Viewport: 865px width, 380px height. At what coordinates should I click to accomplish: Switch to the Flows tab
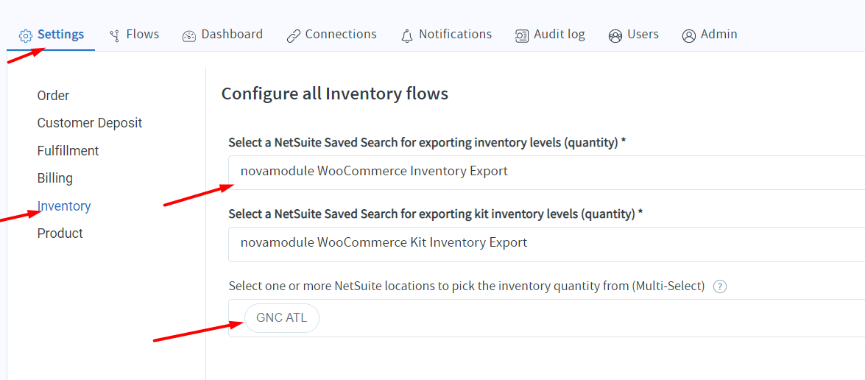pyautogui.click(x=142, y=35)
